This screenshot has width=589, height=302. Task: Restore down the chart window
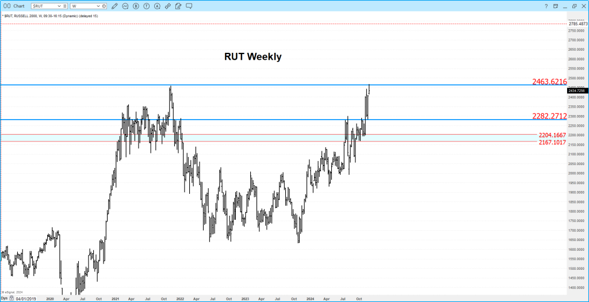tap(575, 6)
